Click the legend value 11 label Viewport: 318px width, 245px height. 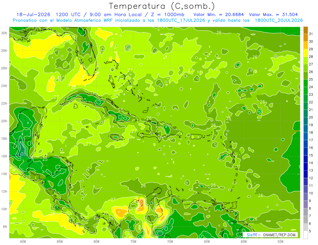click(x=311, y=186)
